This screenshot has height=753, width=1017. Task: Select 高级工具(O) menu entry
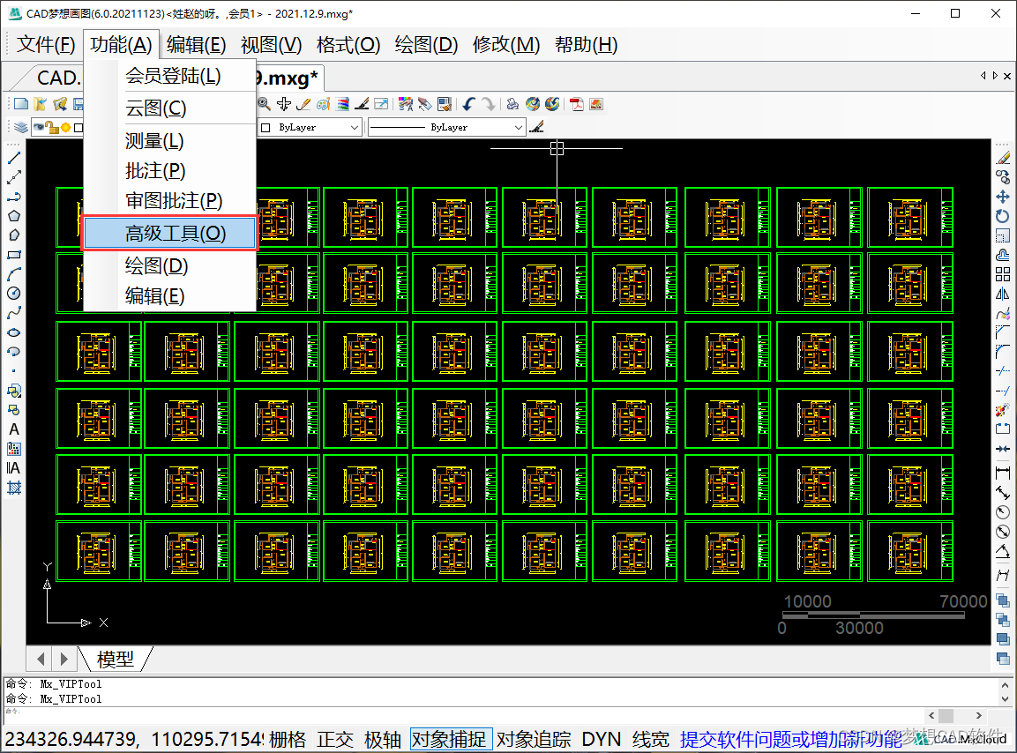coord(170,233)
